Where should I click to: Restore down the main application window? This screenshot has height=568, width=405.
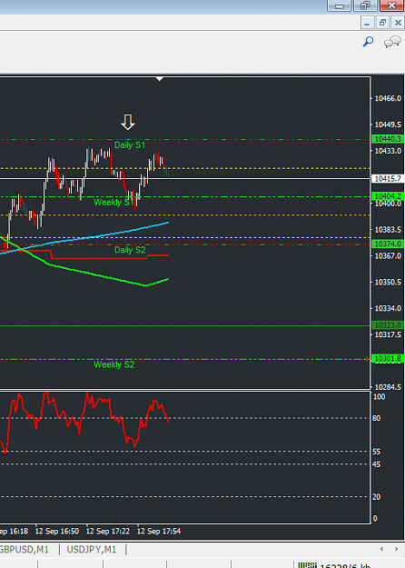point(365,5)
